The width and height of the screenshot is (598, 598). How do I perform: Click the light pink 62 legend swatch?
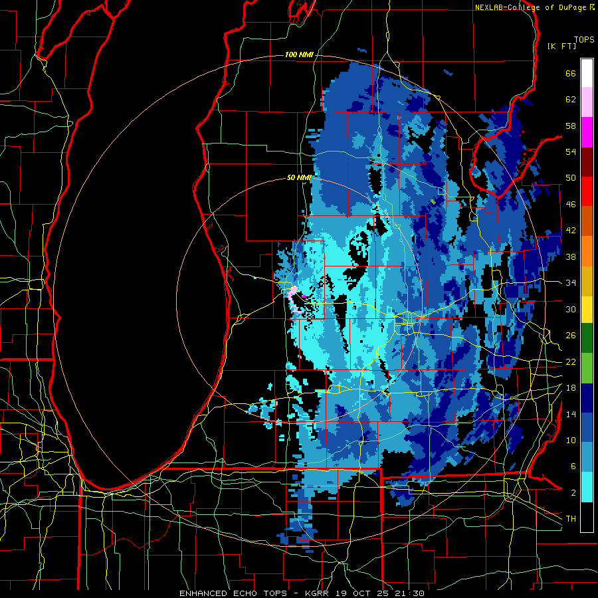point(587,102)
